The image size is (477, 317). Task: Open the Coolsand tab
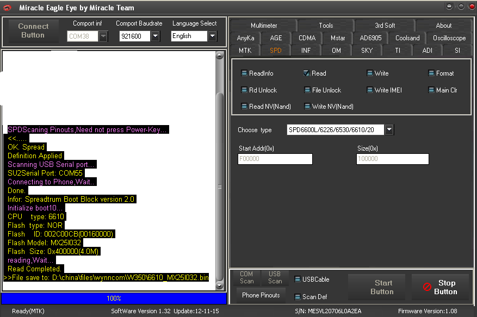click(407, 38)
